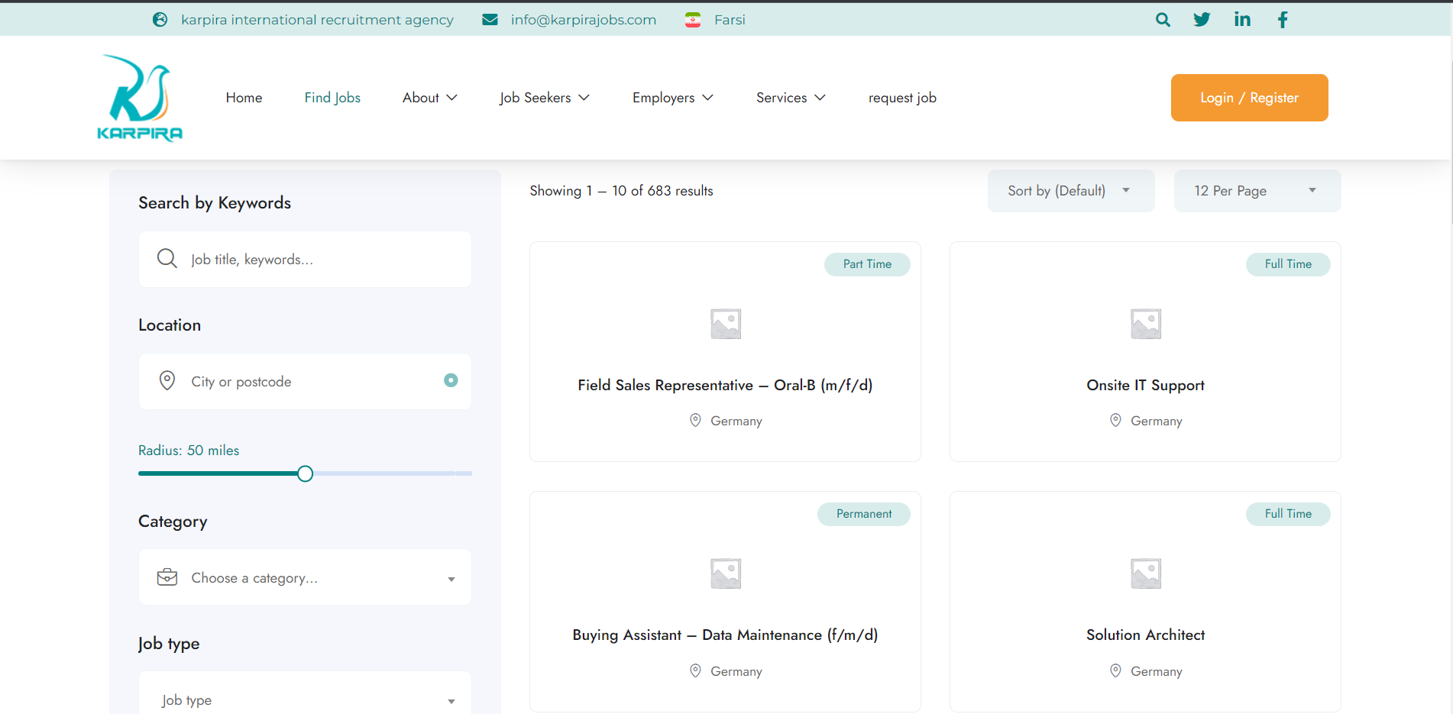
Task: Focus the Job title, keywords search field
Action: 321,260
